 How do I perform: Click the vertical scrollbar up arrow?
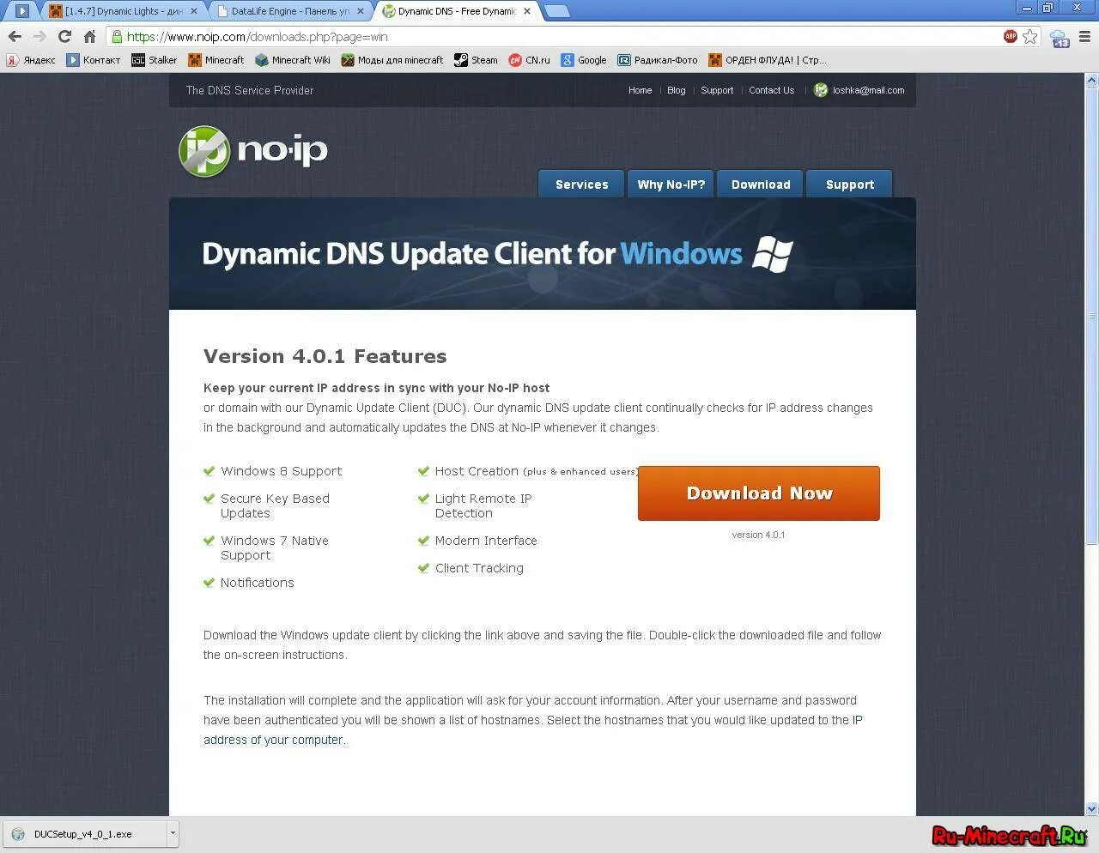click(1092, 81)
